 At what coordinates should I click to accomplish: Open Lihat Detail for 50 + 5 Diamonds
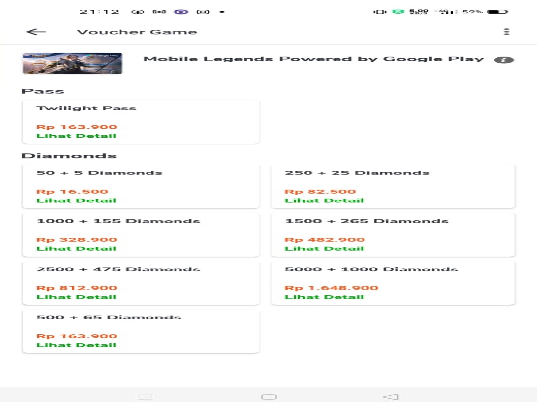point(77,200)
